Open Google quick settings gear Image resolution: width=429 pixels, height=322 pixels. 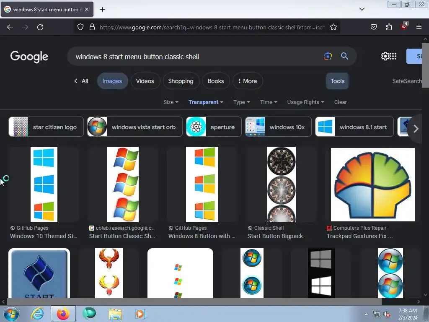point(385,56)
